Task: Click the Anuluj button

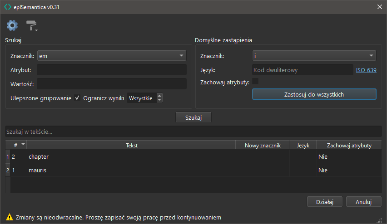Action: point(363,202)
